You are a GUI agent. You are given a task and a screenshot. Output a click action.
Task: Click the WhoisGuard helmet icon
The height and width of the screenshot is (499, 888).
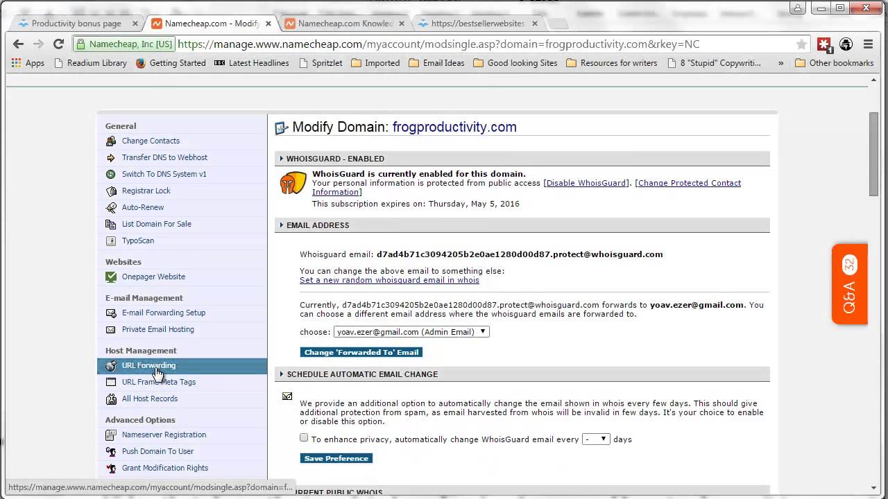coord(293,183)
